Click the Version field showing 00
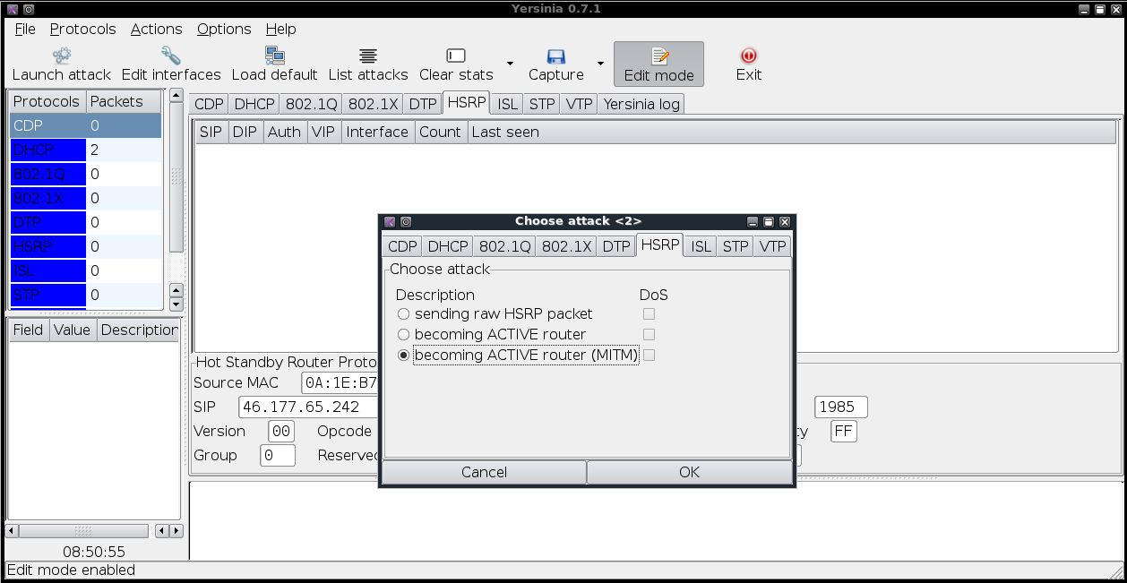 (281, 432)
